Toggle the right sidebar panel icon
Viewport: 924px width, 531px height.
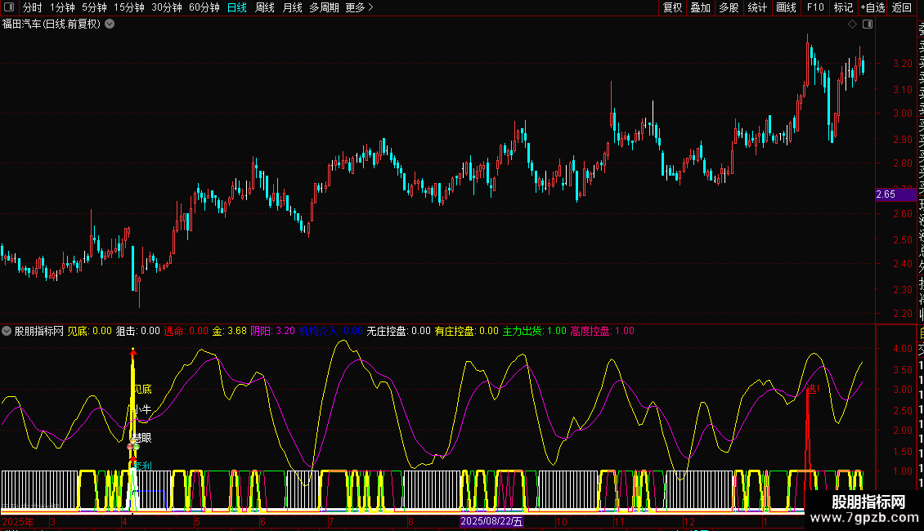click(x=867, y=25)
